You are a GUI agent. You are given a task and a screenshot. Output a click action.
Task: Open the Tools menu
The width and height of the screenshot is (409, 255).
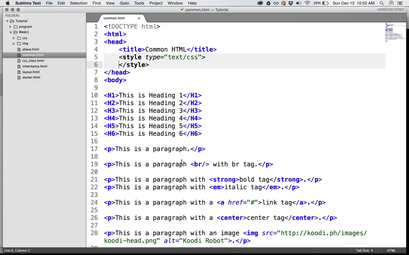(139, 3)
